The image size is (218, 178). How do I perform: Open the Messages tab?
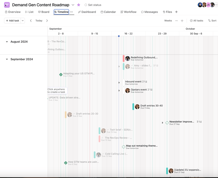click(x=149, y=12)
